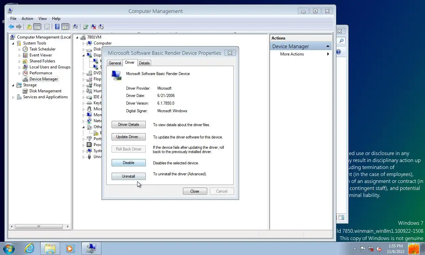Collapse the System Tools node
The width and height of the screenshot is (425, 255).
click(13, 43)
